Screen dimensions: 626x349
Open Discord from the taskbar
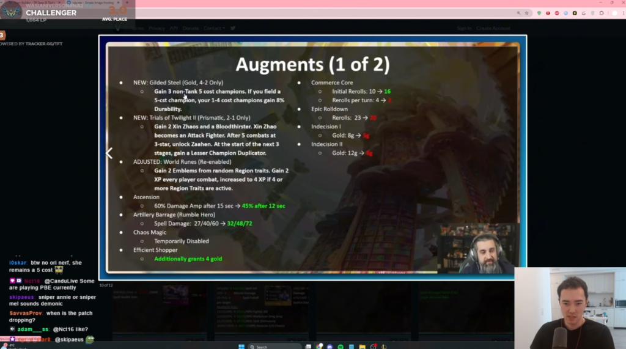tap(330, 347)
